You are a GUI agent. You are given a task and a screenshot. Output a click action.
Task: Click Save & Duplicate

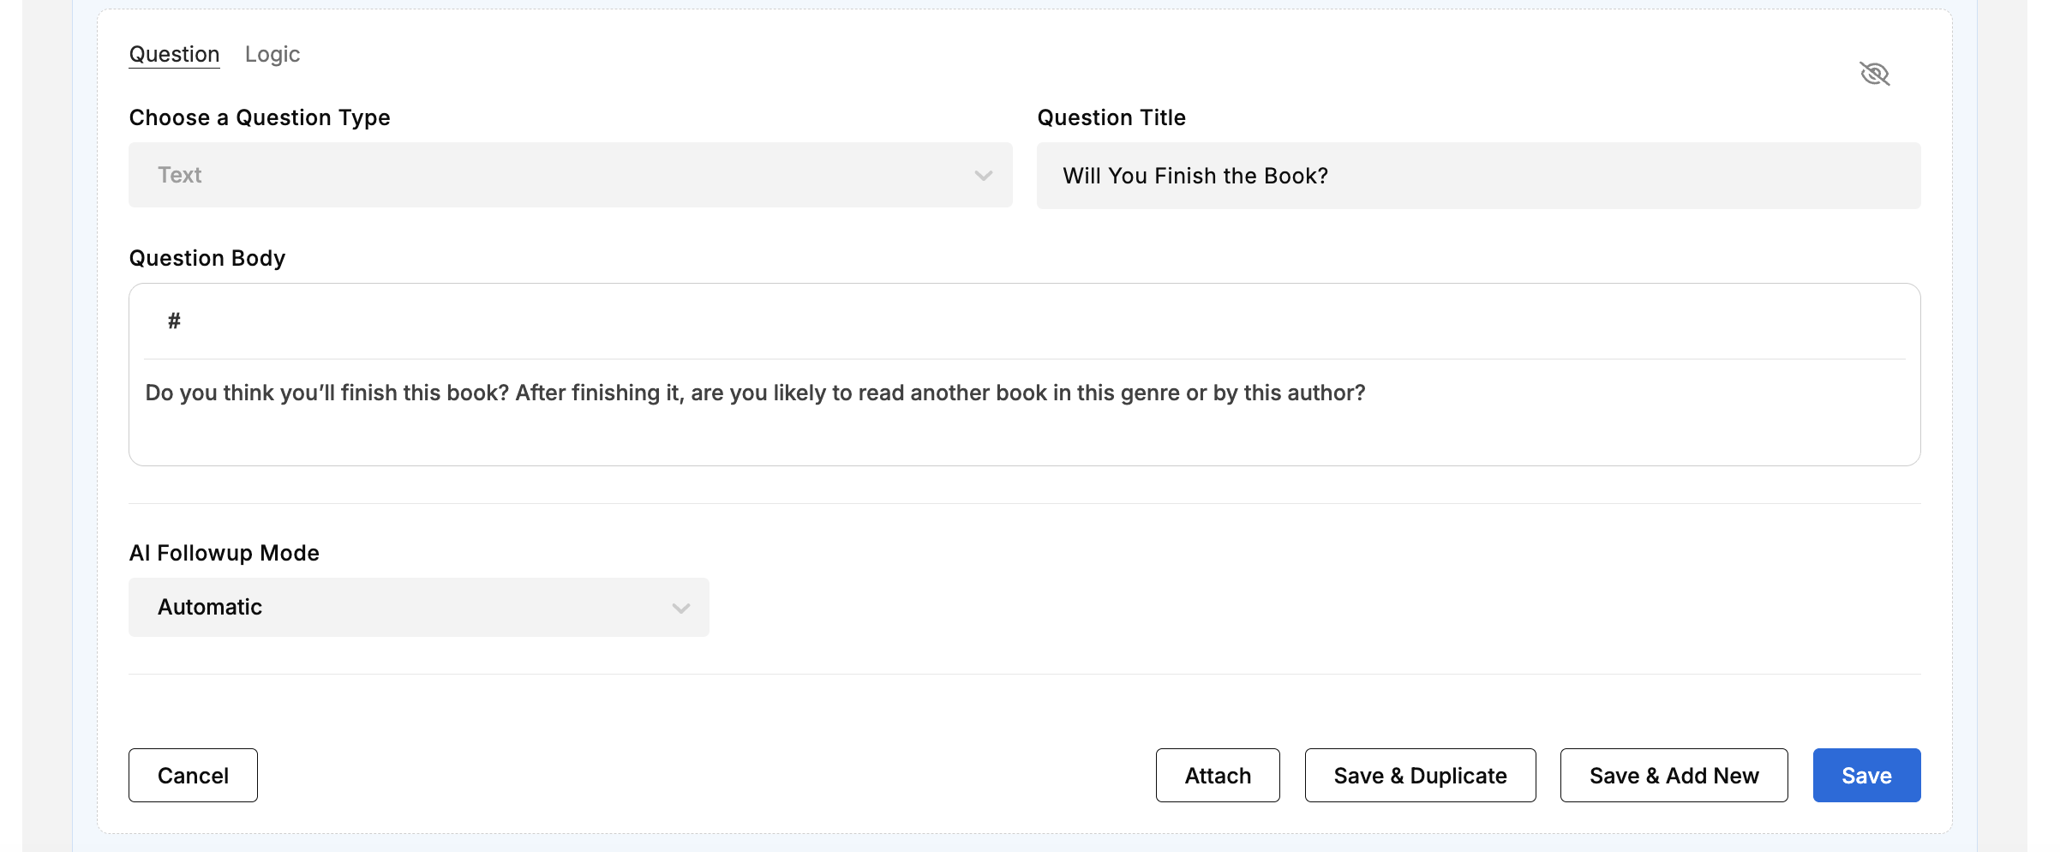click(1419, 776)
